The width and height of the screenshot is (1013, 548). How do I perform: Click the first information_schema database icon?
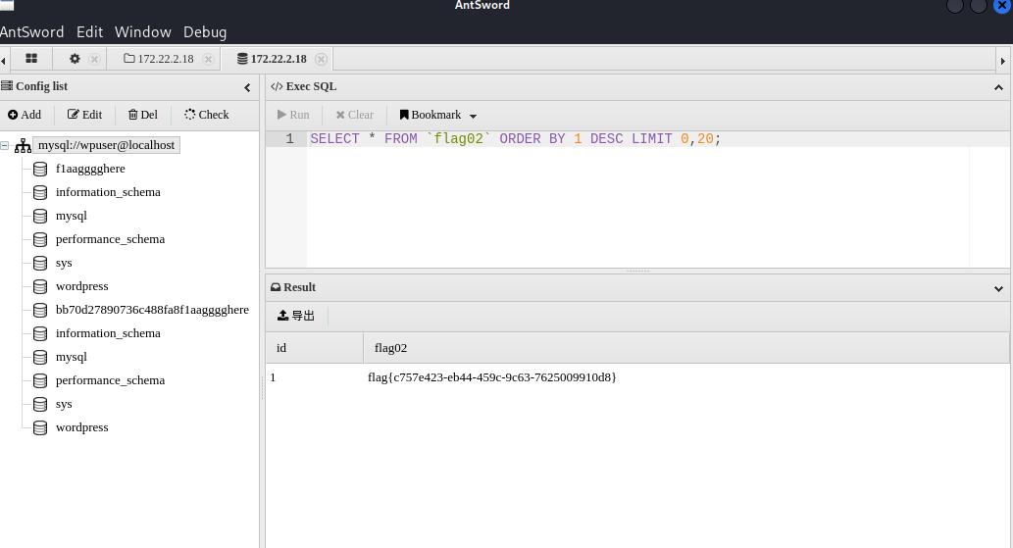click(x=40, y=192)
